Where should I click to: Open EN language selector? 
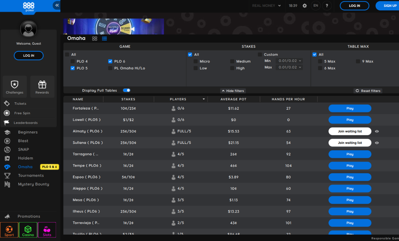[316, 6]
